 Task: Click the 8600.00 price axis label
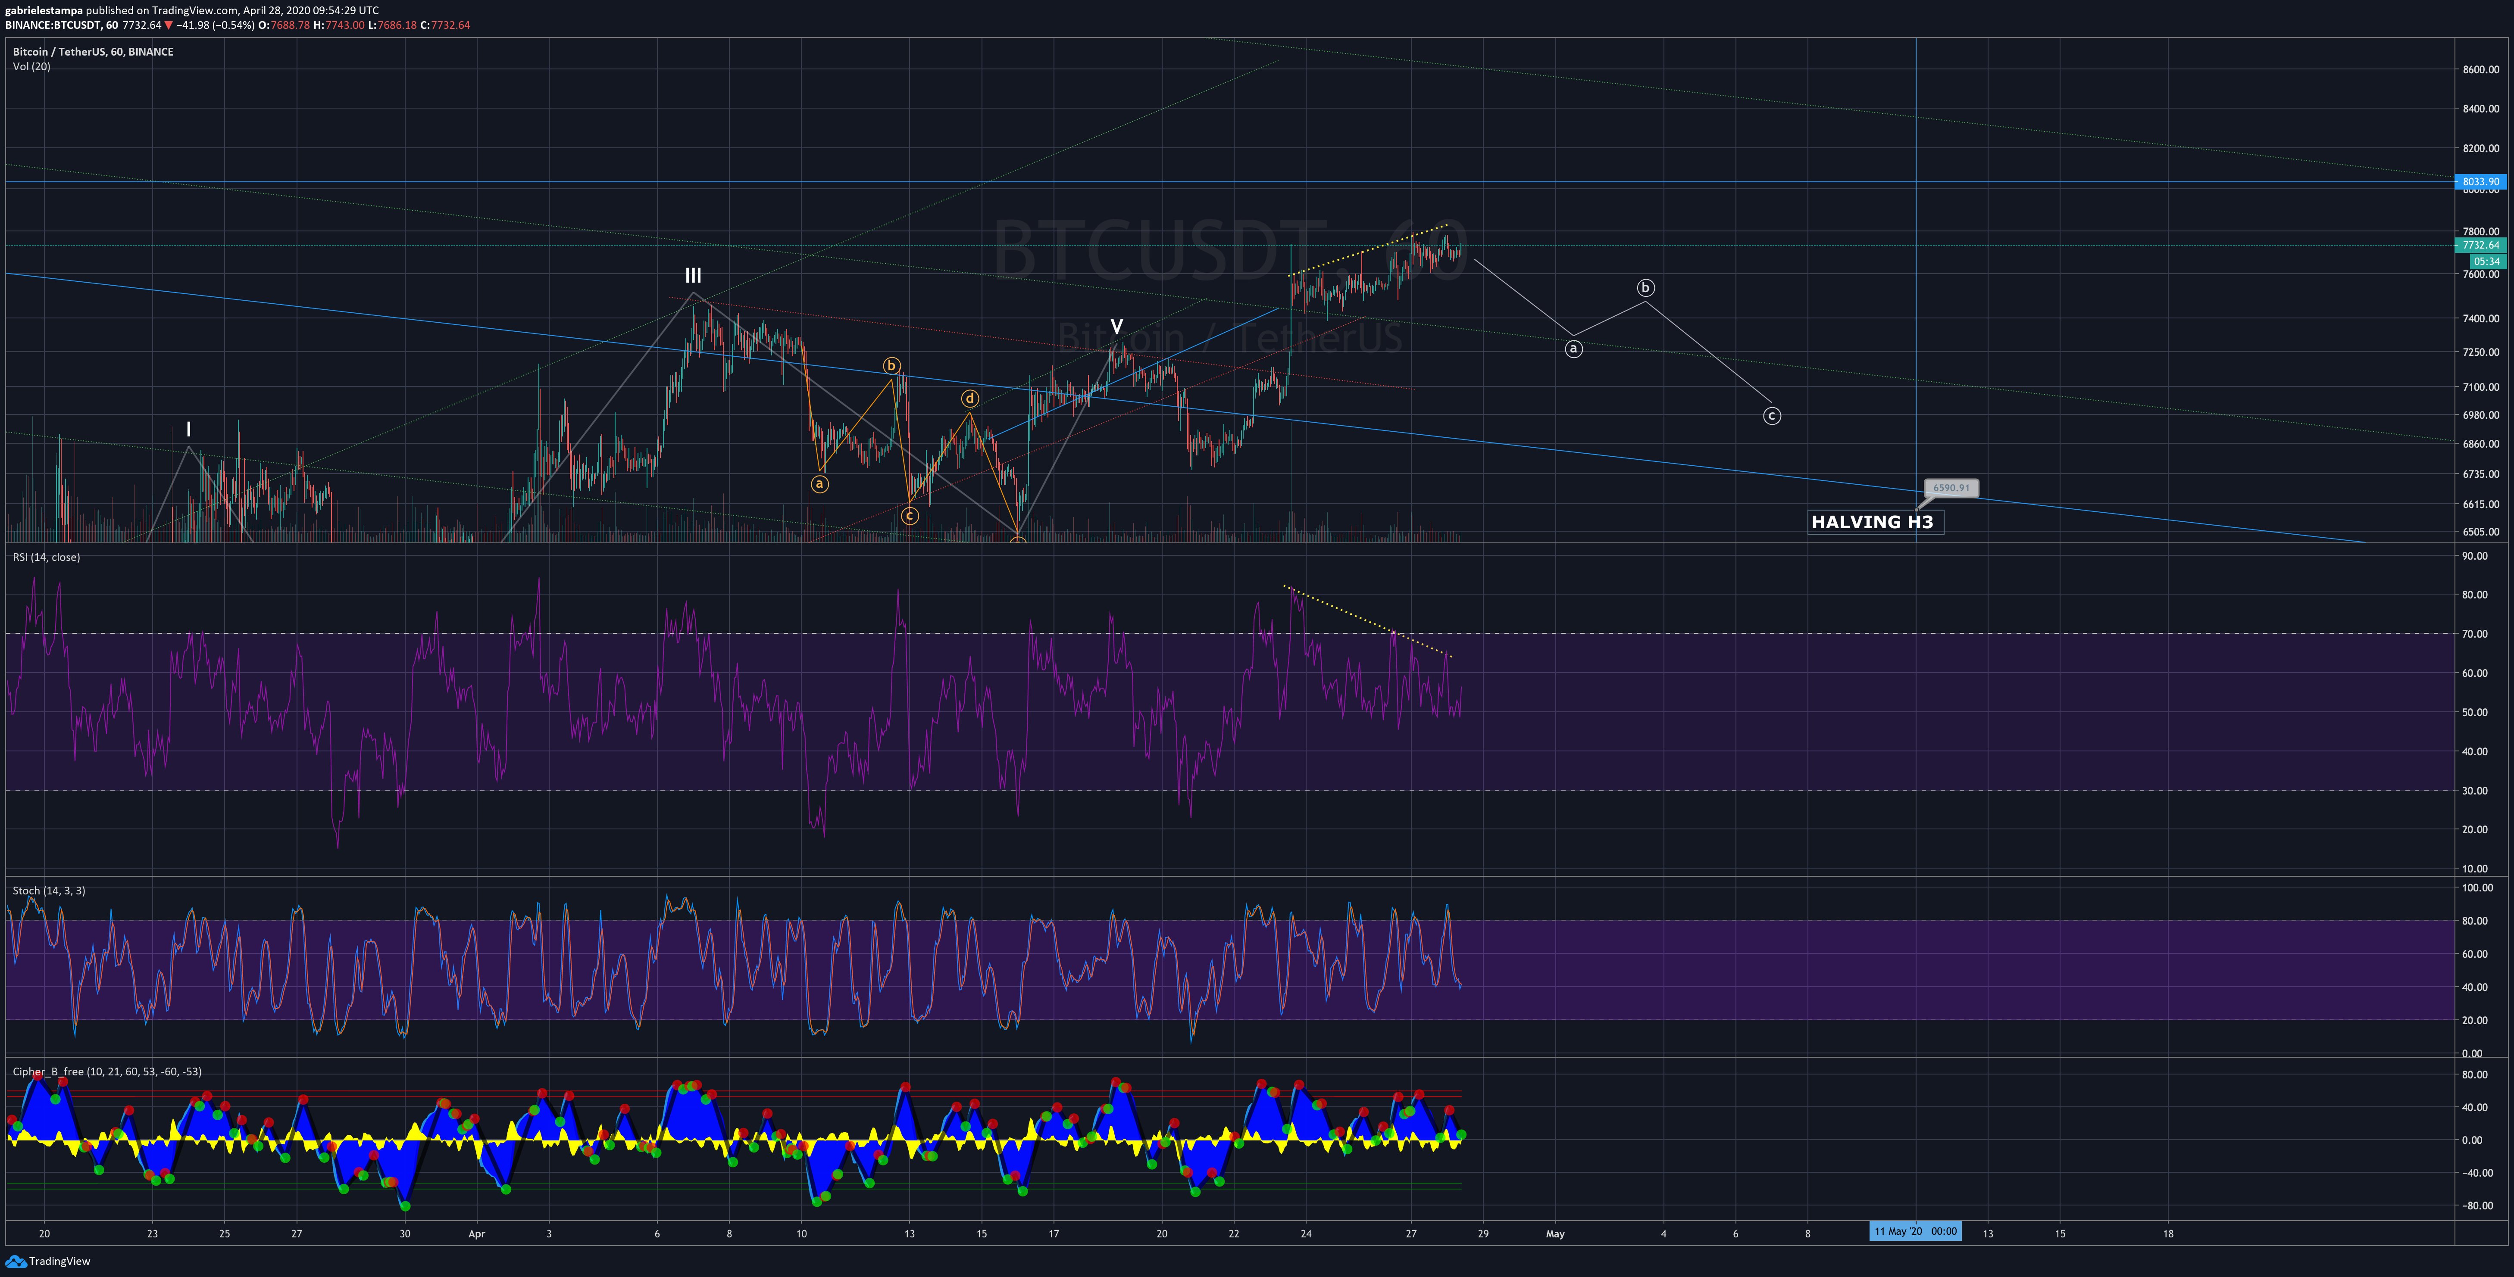(x=2481, y=70)
